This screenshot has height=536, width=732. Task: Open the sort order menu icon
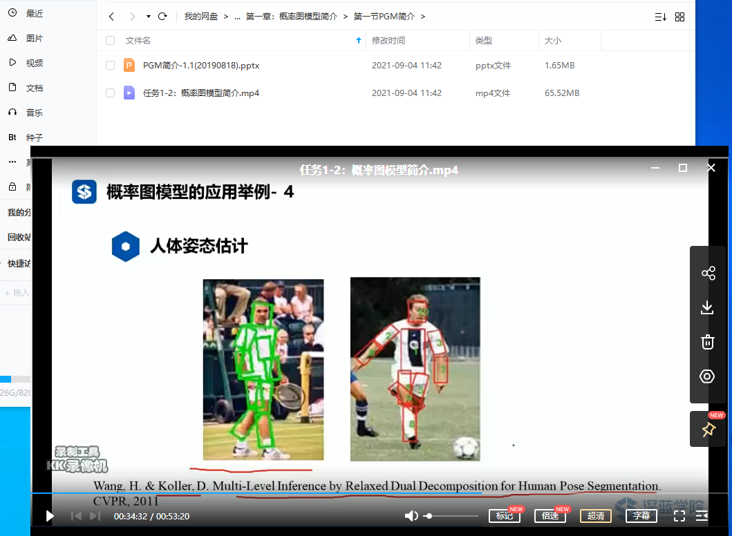tap(661, 17)
